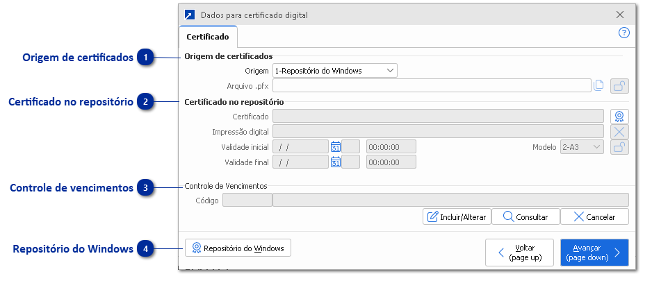Click the padlock button beside Modelo dropdown
The width and height of the screenshot is (652, 281).
(x=619, y=147)
